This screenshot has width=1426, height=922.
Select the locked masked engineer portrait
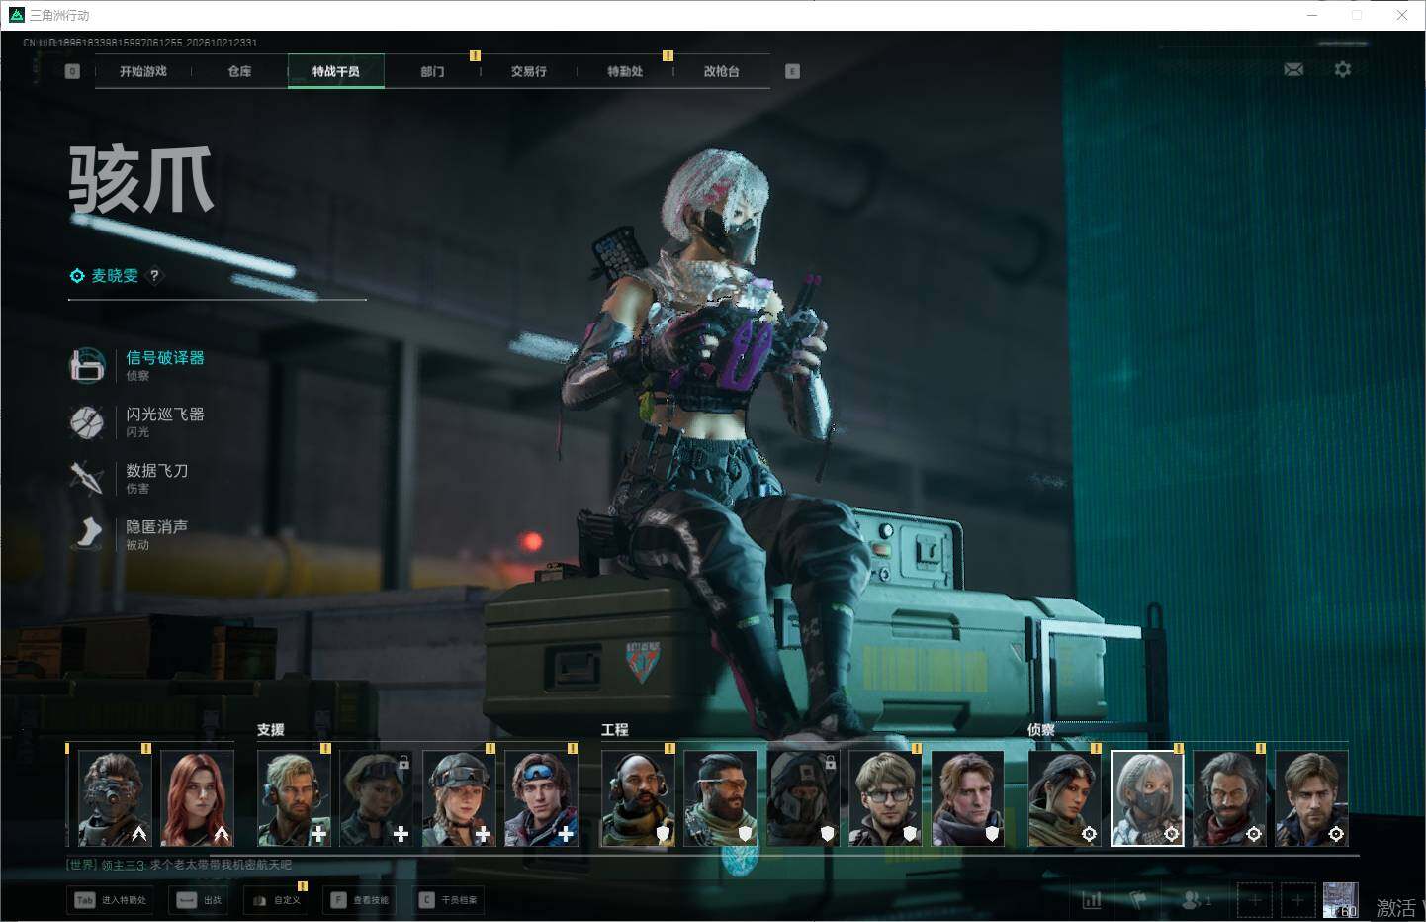[x=802, y=798]
